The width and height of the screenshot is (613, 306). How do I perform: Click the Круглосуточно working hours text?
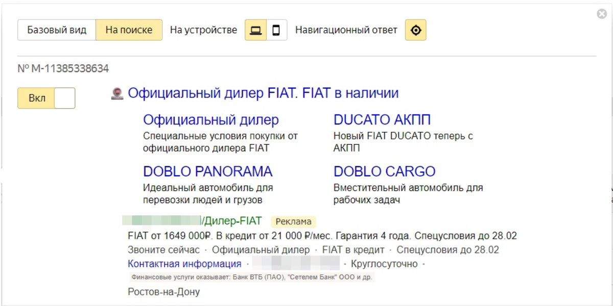(384, 264)
